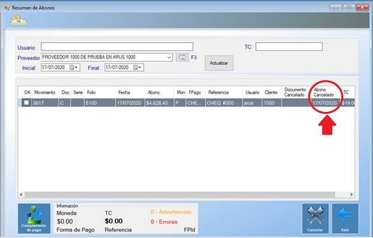The image size is (373, 238).
Task: Check the OK box for movement 3617
Action: [x=26, y=102]
